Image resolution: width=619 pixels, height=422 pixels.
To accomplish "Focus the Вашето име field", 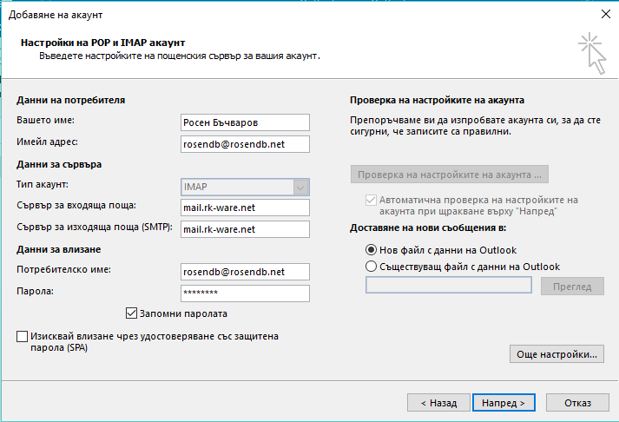I will click(x=245, y=122).
